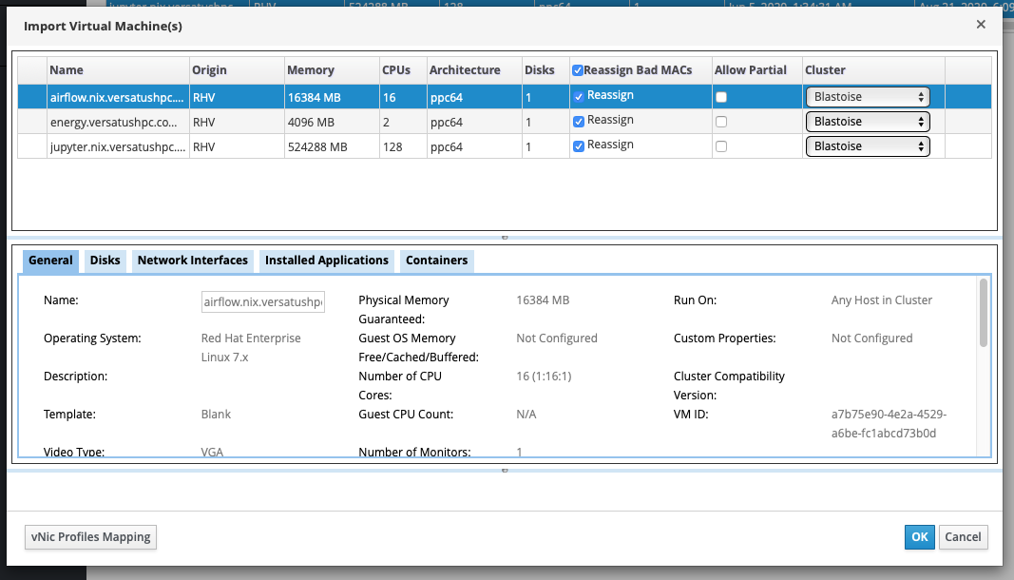Enable Allow Partial for airflow VM
1014x580 pixels.
[721, 97]
